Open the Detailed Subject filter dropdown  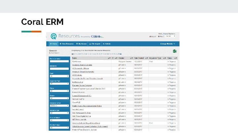click(x=59, y=128)
